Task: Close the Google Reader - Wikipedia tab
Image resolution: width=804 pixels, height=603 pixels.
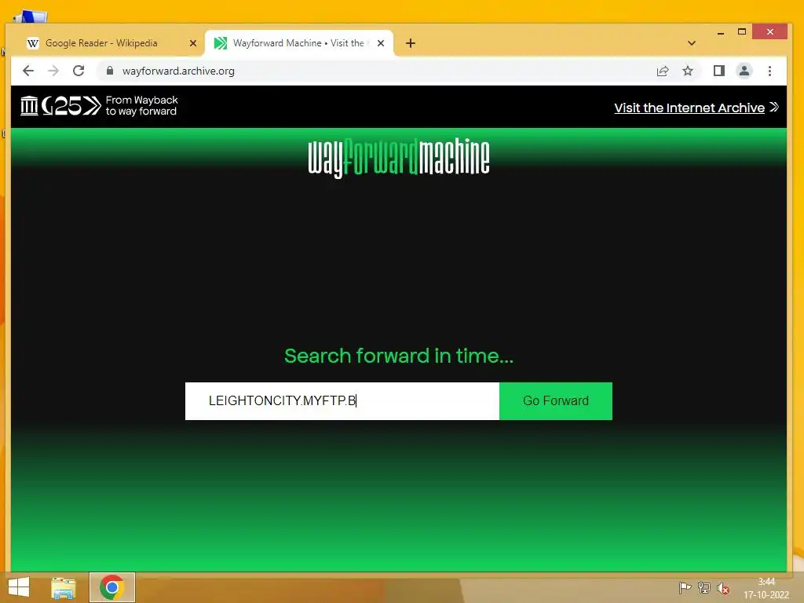Action: pos(193,44)
